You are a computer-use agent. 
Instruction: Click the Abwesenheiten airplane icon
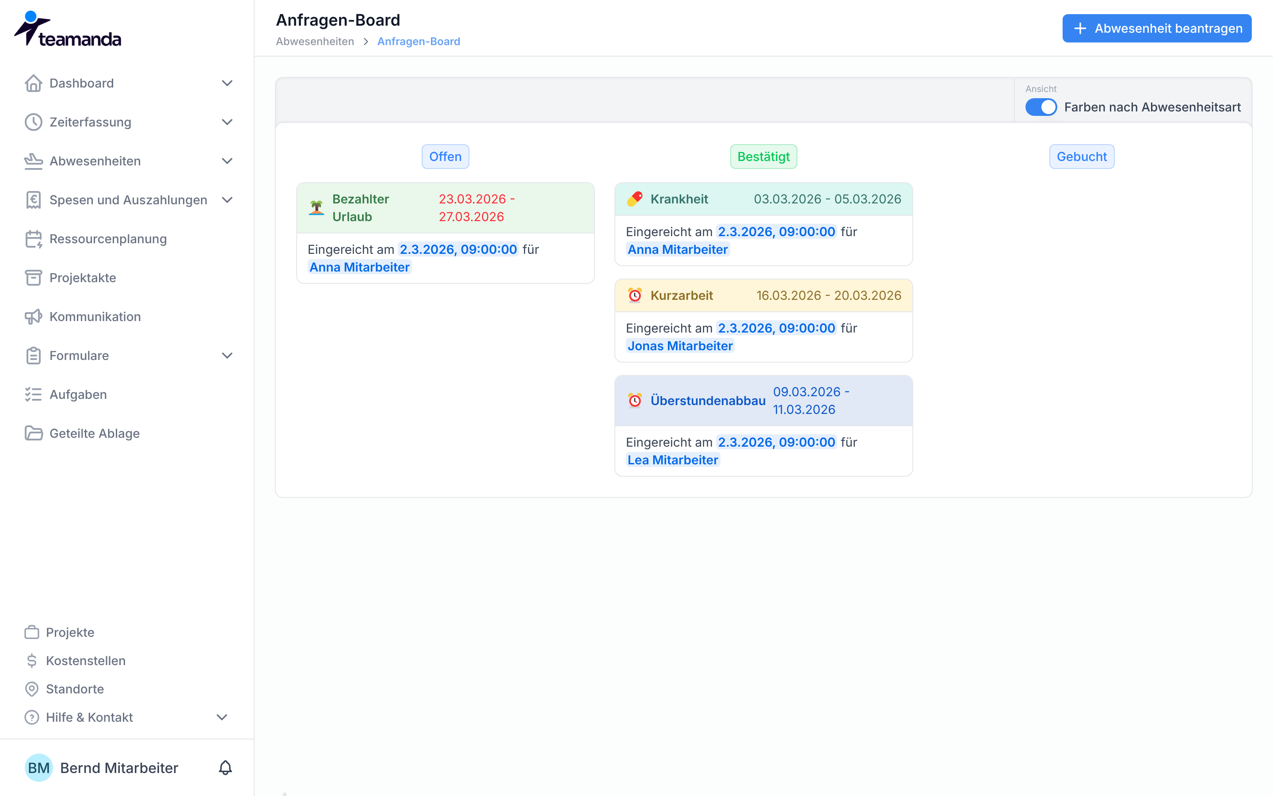34,161
